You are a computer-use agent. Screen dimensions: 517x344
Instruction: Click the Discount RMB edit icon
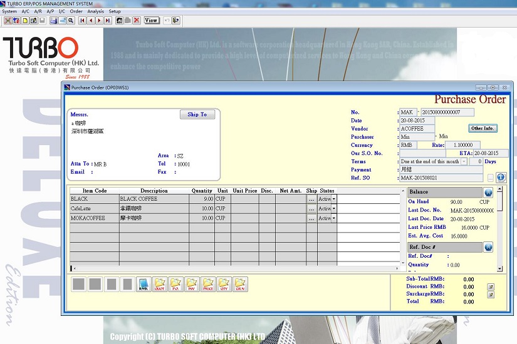491,287
